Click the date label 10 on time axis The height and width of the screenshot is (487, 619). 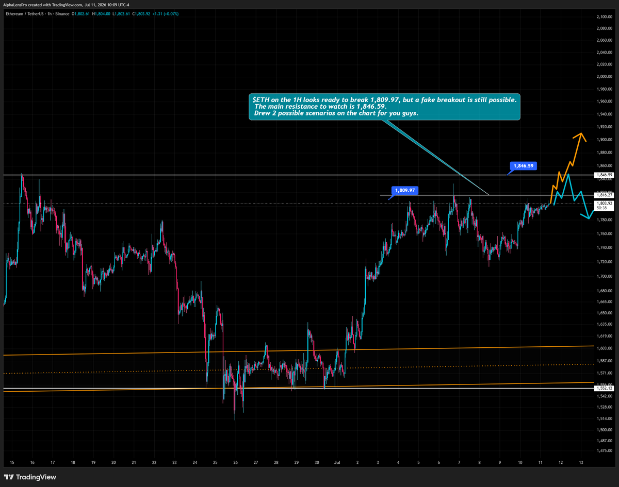point(520,462)
